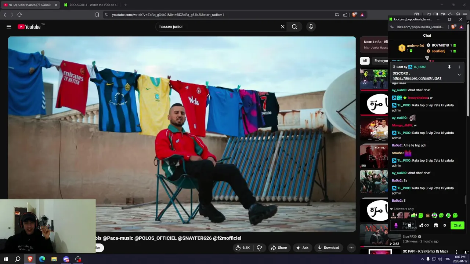This screenshot has width=470, height=264.
Task: Click the green smiley emote in quick emotes
Action: pyautogui.click(x=455, y=216)
